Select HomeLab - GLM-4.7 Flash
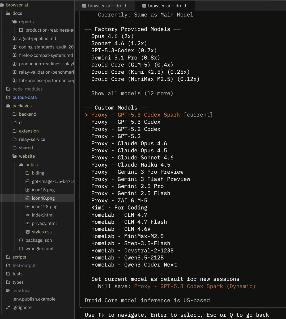 click(x=129, y=222)
